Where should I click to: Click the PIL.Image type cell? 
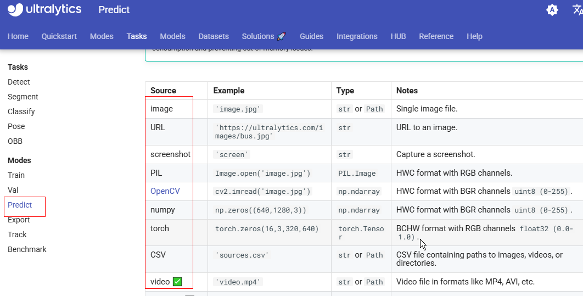click(x=357, y=174)
